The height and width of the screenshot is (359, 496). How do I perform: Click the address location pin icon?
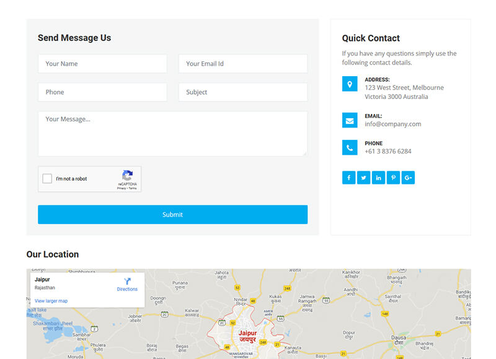click(x=350, y=84)
